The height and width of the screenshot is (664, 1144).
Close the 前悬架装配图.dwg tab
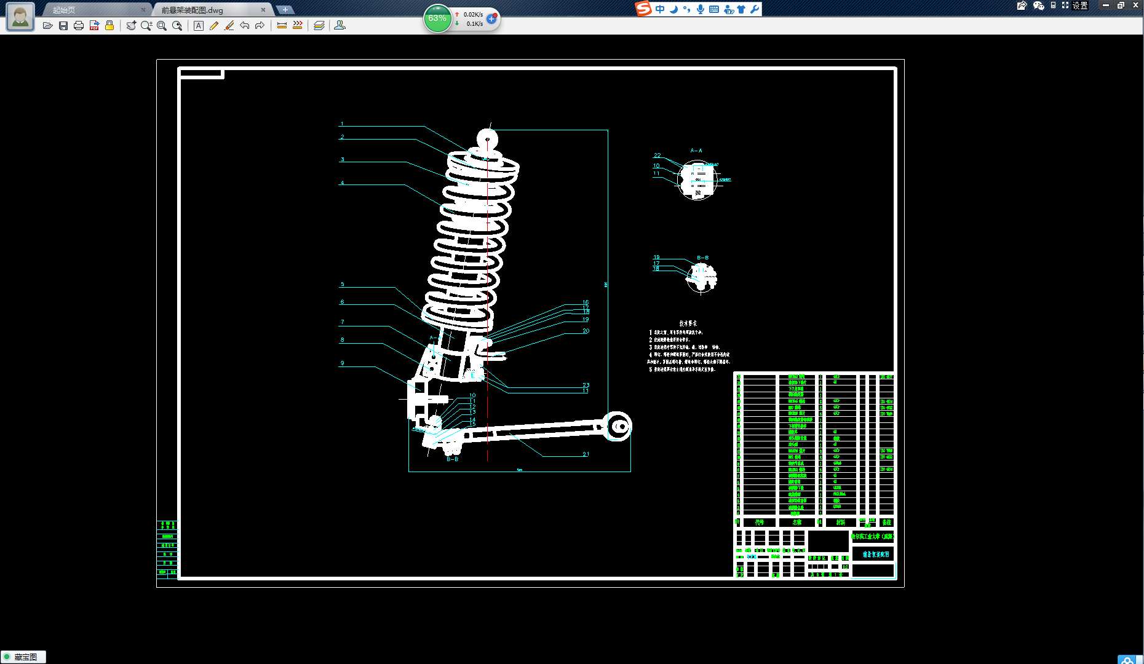tap(263, 10)
